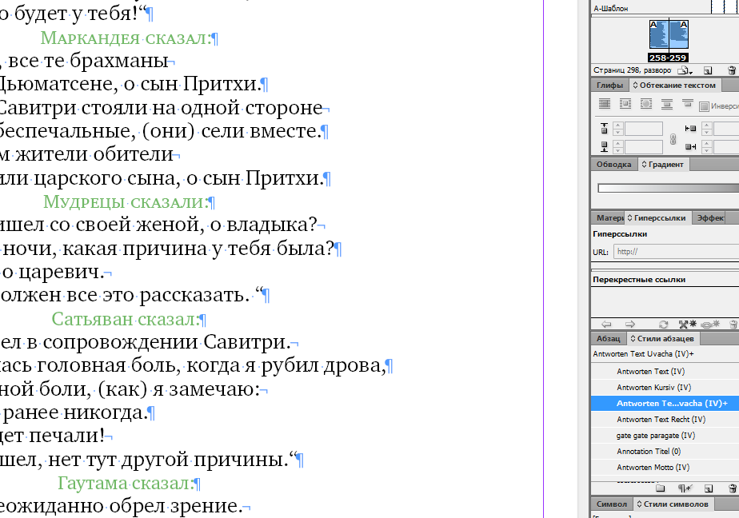Decrease the top offset with its down arrow
Image resolution: width=739 pixels, height=518 pixels.
(618, 132)
